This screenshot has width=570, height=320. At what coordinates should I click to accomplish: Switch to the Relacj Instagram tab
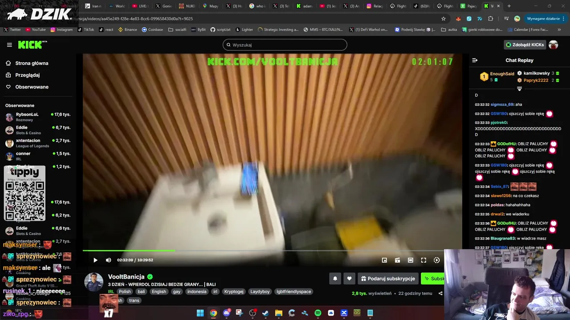pyautogui.click(x=375, y=6)
